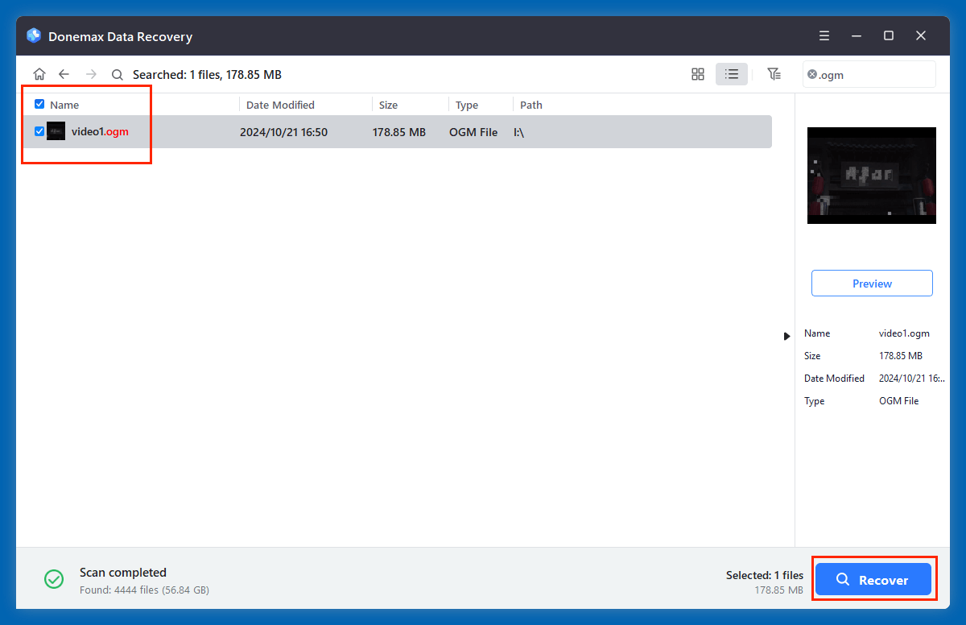Sort files by the Size column

(388, 104)
